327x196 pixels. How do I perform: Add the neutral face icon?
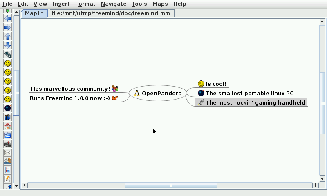(x=8, y=72)
